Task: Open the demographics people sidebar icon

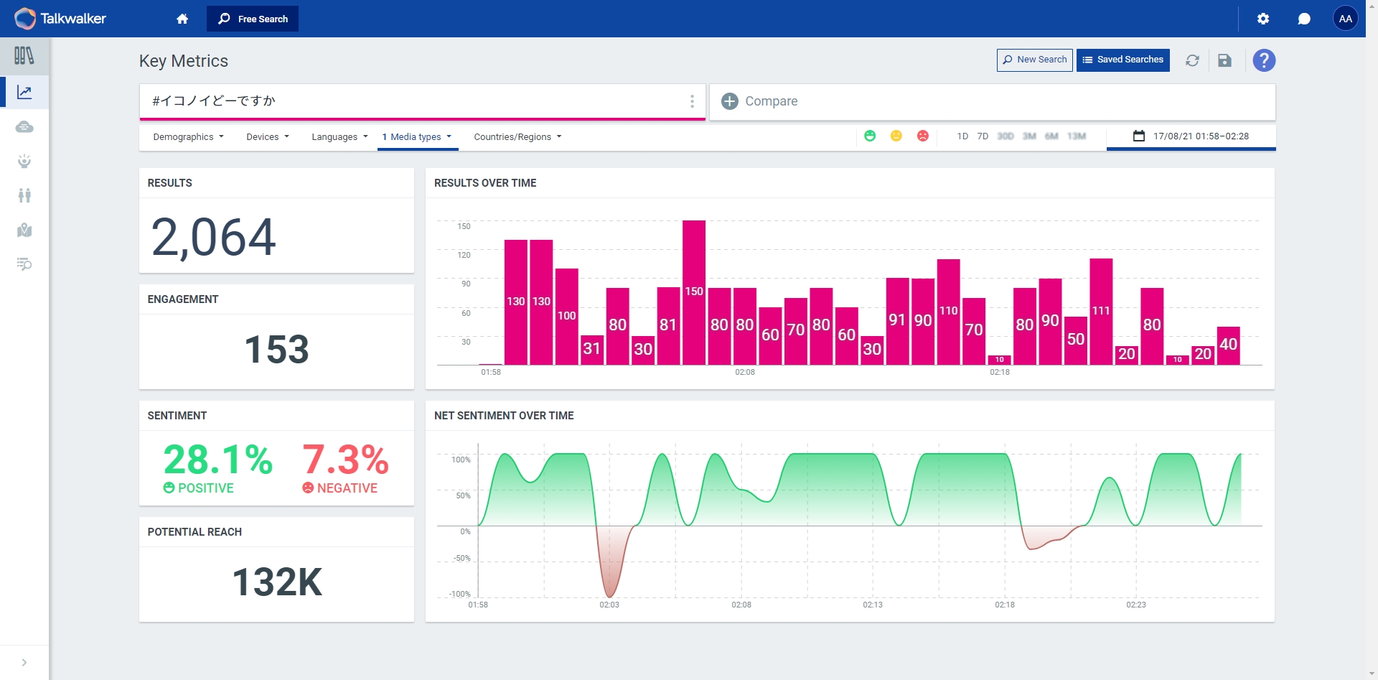Action: [24, 195]
